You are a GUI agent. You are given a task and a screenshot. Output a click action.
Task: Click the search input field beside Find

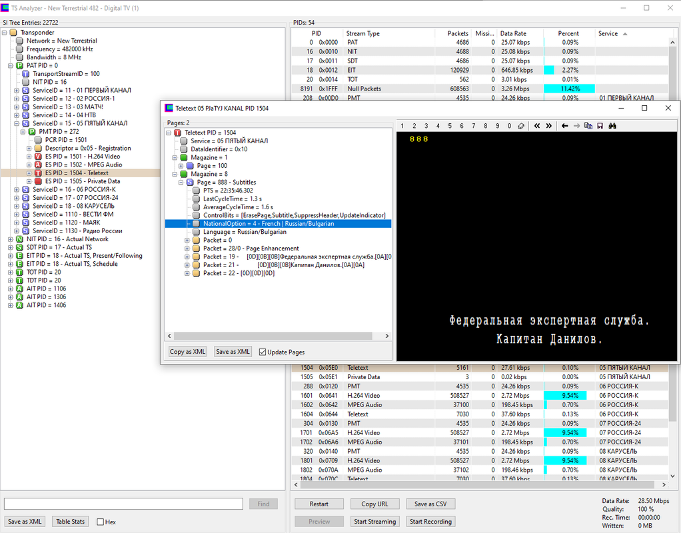(123, 504)
